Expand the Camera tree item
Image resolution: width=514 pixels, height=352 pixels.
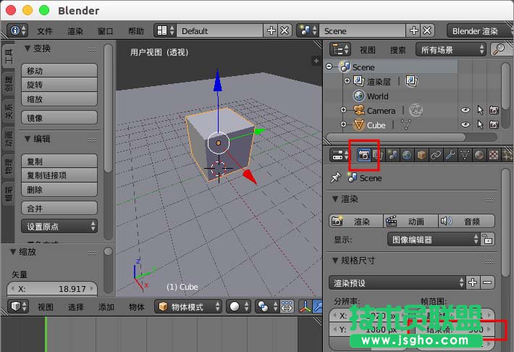click(x=343, y=110)
